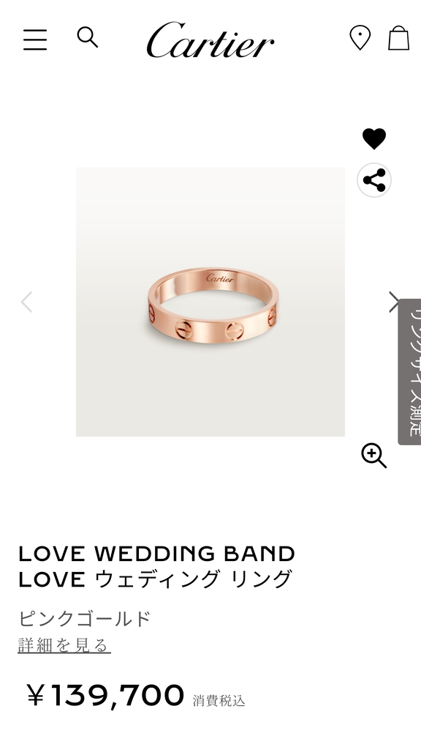This screenshot has height=750, width=421.
Task: Show the next product image
Action: (394, 302)
